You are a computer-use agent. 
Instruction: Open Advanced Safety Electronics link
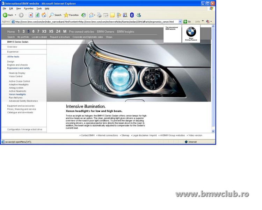[x=23, y=101]
